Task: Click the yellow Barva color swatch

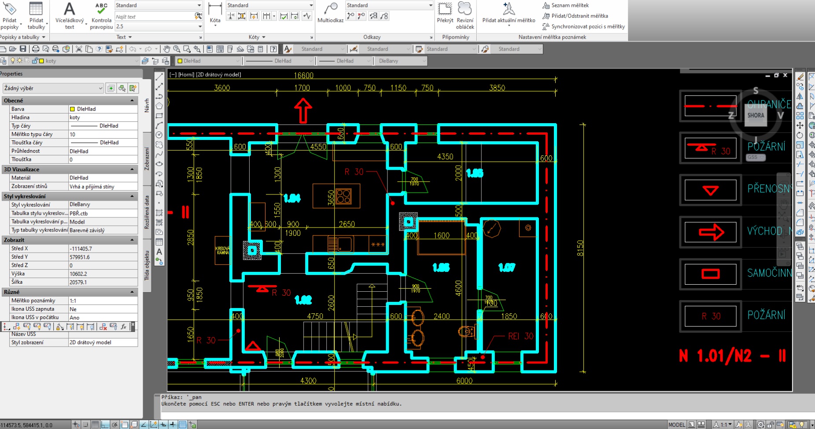Action: [x=73, y=109]
